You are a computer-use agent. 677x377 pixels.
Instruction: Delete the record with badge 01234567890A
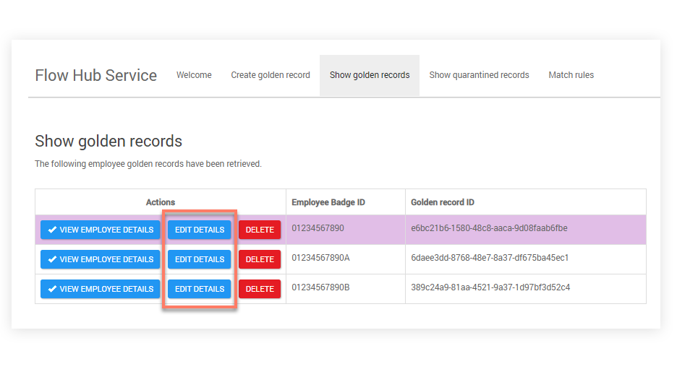[x=260, y=259]
